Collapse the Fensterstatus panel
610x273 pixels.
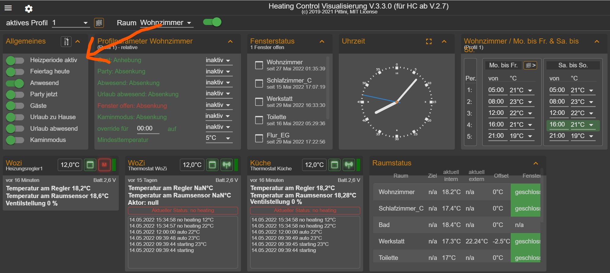click(322, 41)
